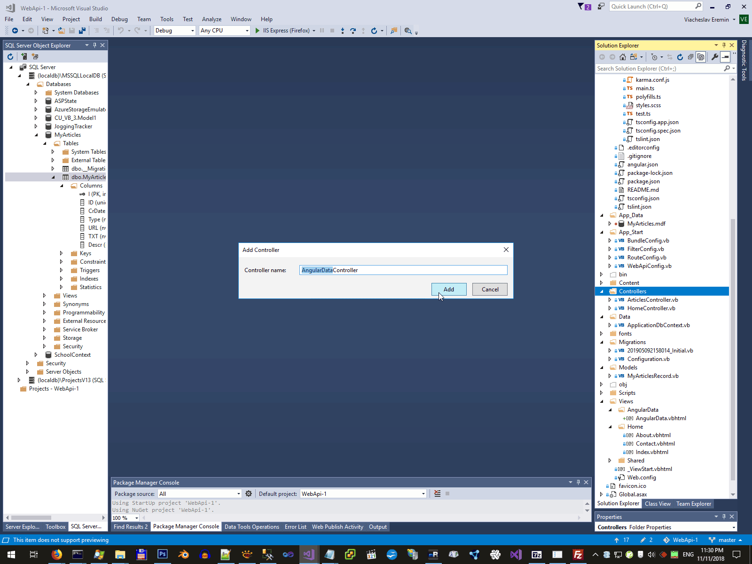This screenshot has height=564, width=752.
Task: Click the Blender icon in the taskbar
Action: pos(183,555)
